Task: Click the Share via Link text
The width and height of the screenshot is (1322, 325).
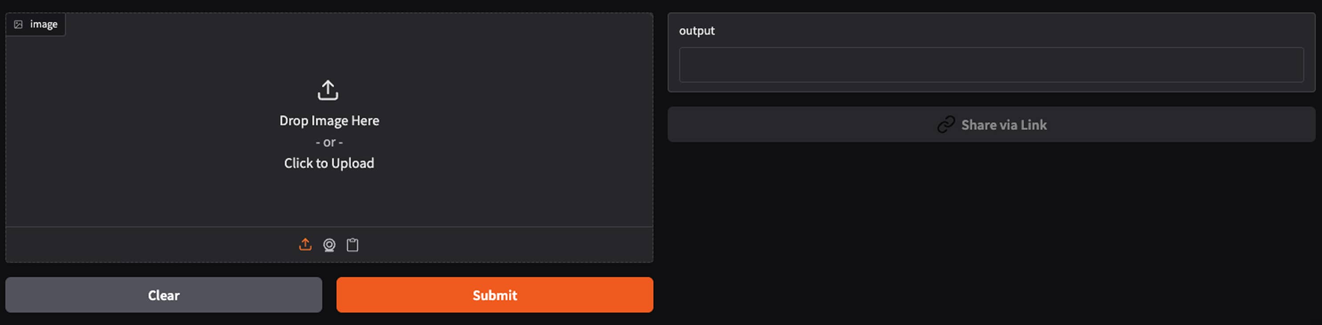Action: click(x=1003, y=125)
